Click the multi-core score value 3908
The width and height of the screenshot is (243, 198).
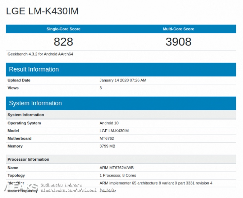pos(178,42)
